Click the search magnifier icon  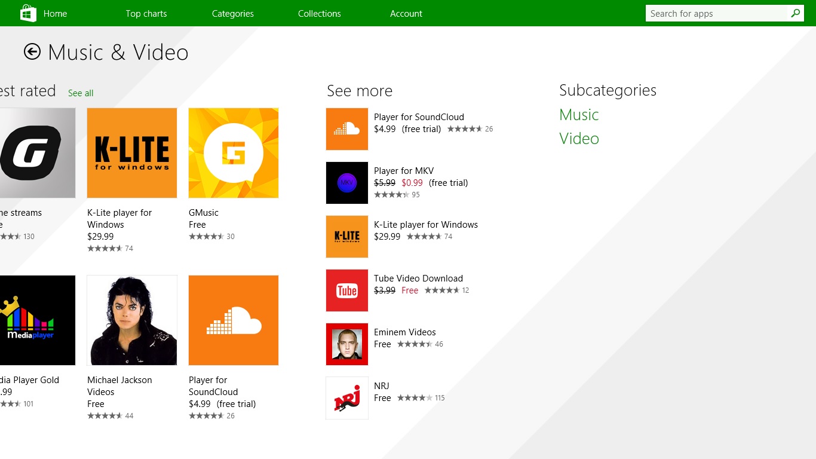795,13
